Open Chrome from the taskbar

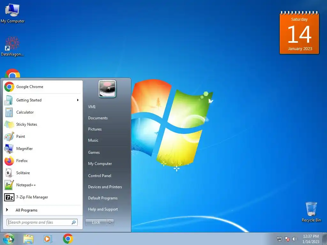pos(68,239)
